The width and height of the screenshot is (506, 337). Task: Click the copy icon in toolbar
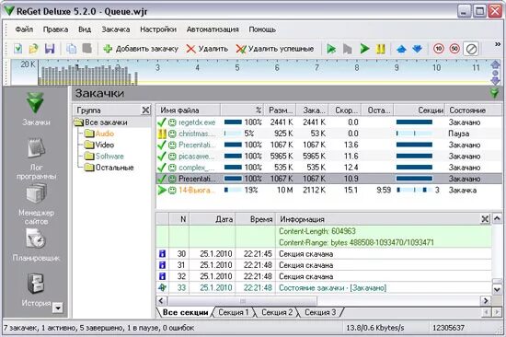[71, 49]
